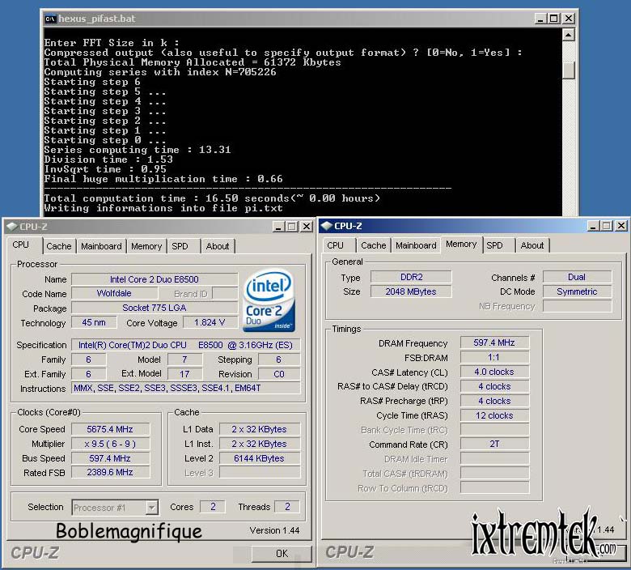Image resolution: width=631 pixels, height=570 pixels.
Task: Click the Technology value 45 nm
Action: click(x=94, y=322)
